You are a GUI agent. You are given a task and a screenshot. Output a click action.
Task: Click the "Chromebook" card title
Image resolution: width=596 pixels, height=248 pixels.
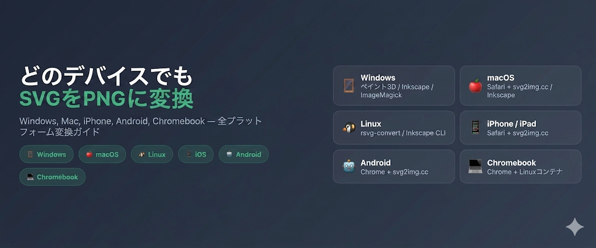pos(512,163)
